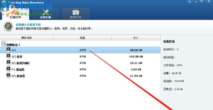Click the 磁盘信息 panel heading

click(x=169, y=42)
